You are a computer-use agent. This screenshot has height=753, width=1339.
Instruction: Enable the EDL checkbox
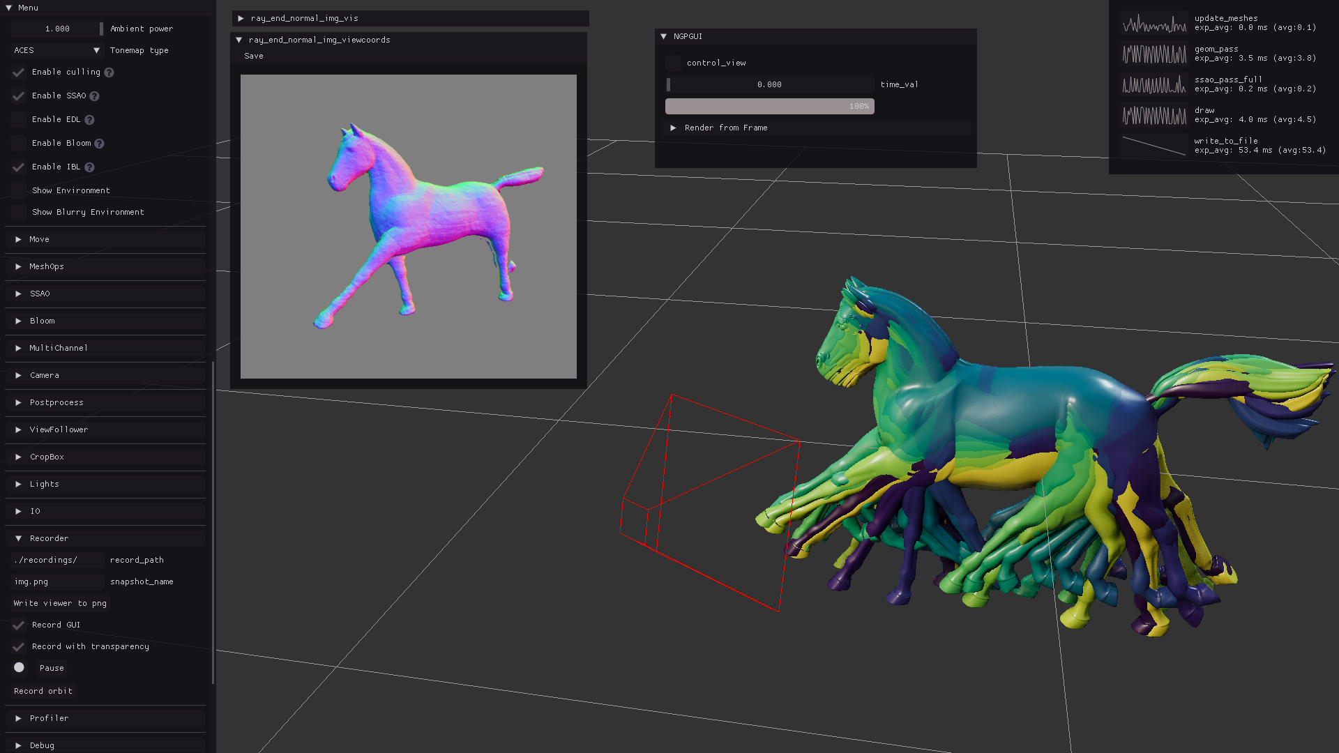pyautogui.click(x=19, y=120)
